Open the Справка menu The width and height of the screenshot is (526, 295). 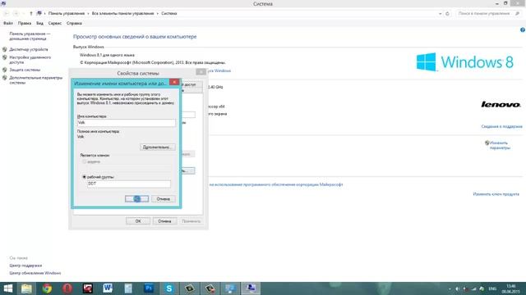click(x=74, y=23)
